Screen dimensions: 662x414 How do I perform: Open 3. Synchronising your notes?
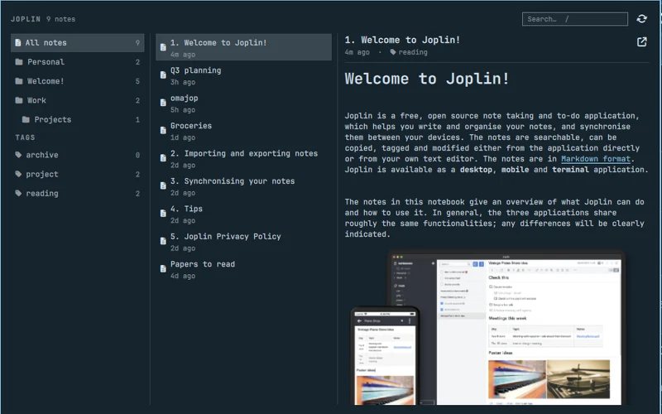click(x=243, y=185)
